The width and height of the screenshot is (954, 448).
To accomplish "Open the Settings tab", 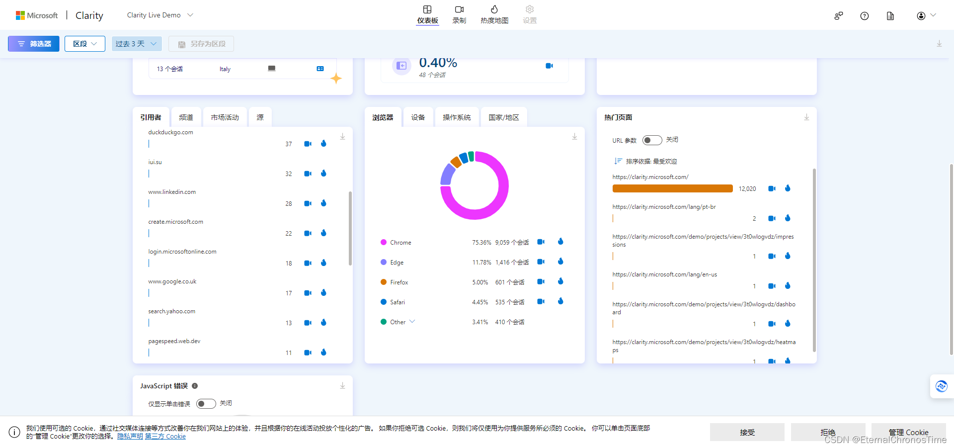I will (530, 14).
